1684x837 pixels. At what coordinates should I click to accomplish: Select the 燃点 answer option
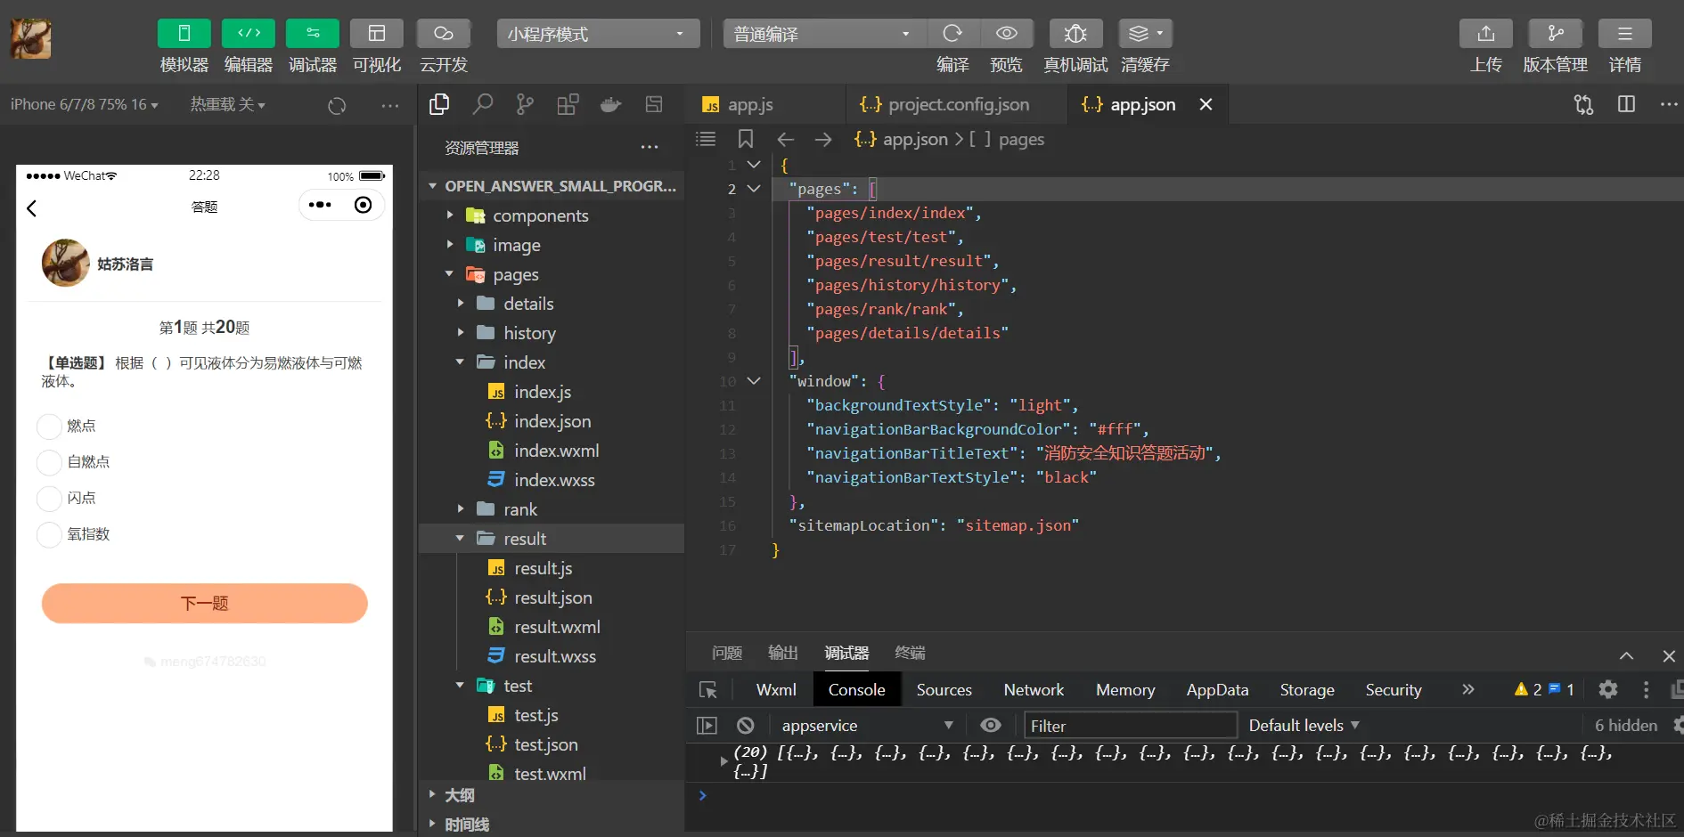(x=49, y=427)
